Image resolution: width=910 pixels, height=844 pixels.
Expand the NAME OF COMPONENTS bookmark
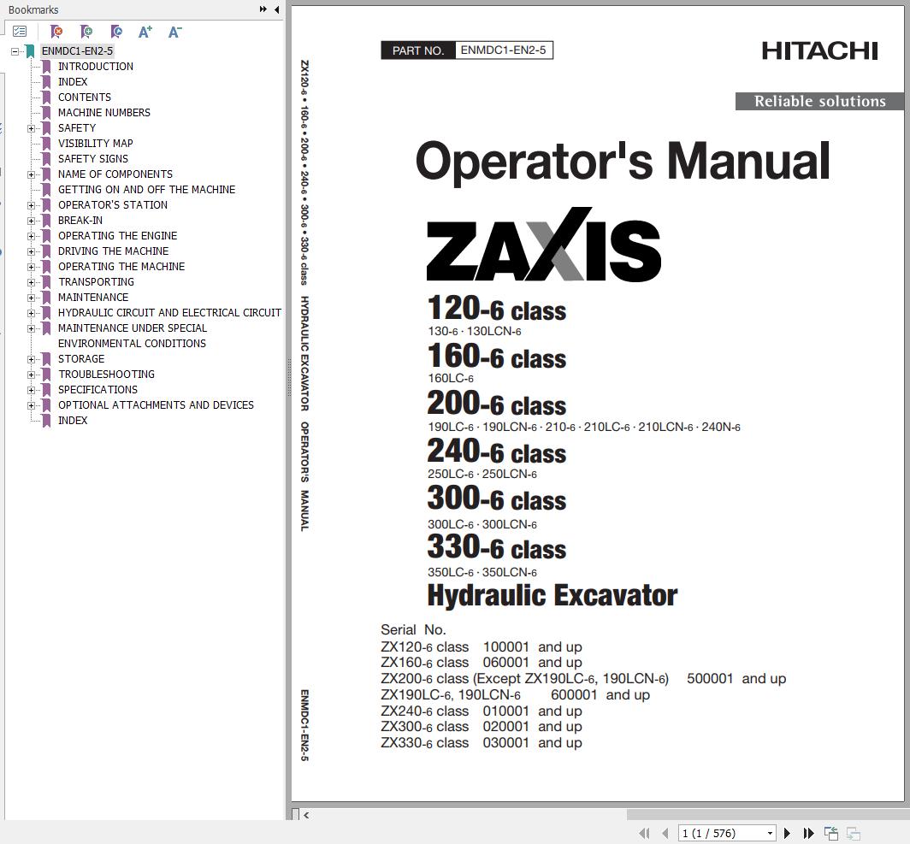[32, 174]
